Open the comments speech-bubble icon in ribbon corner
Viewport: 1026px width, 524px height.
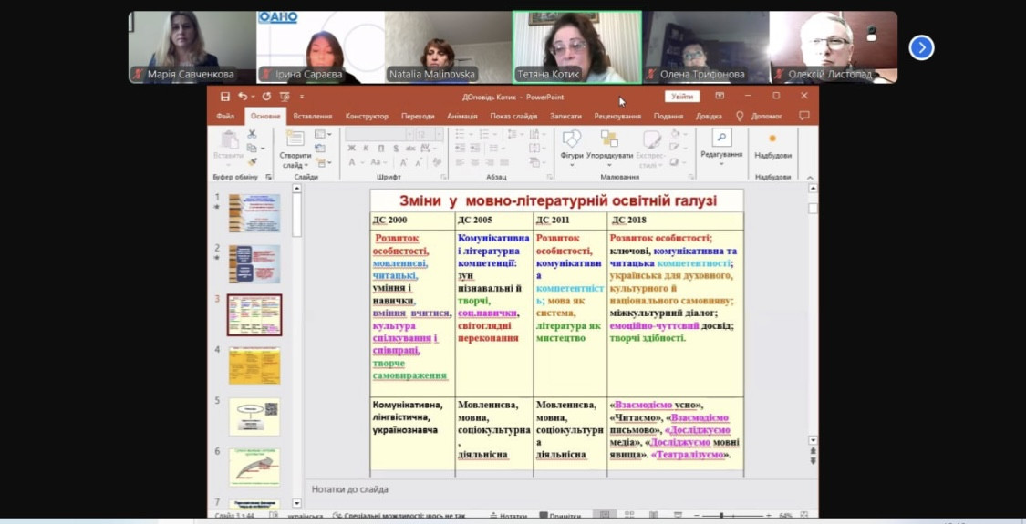[803, 116]
